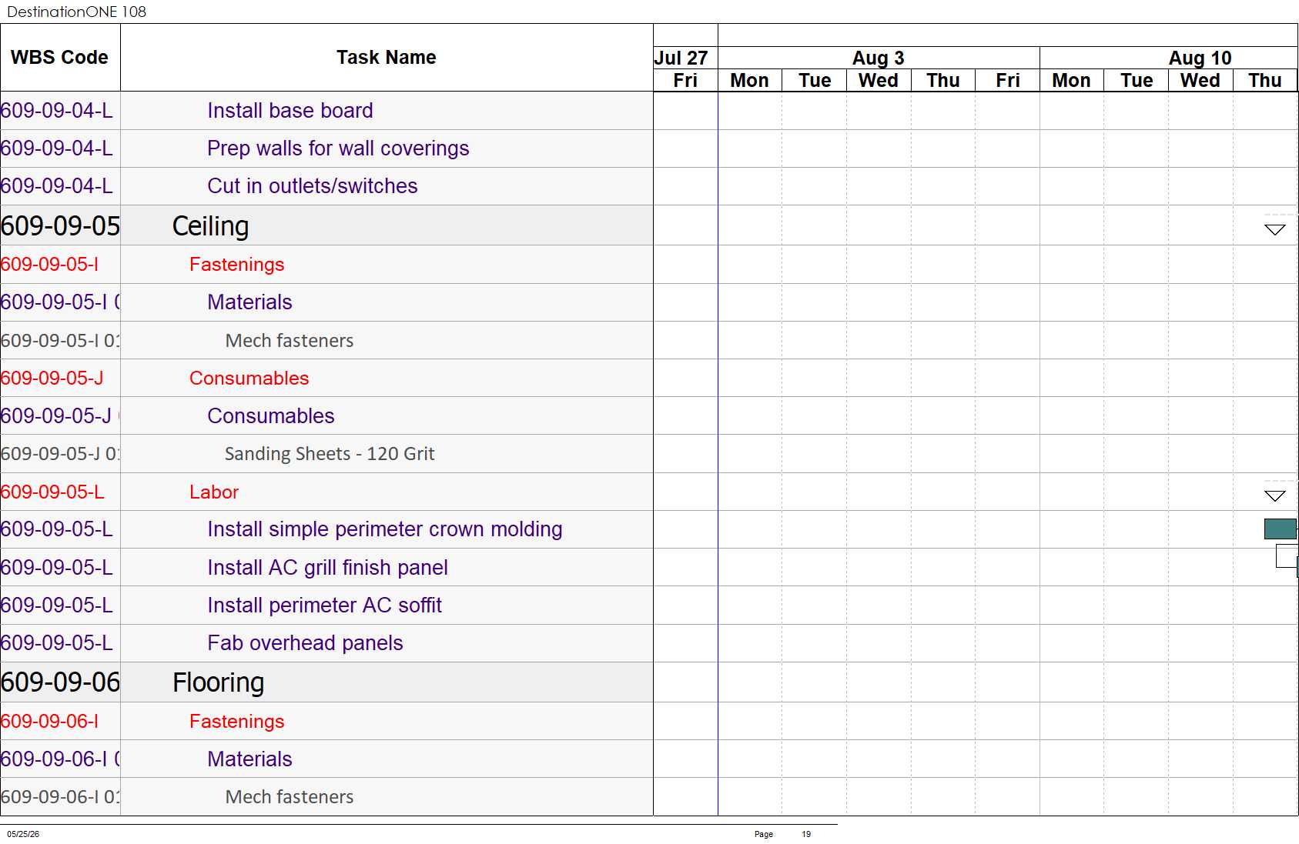
Task: Click the Ceiling summary triangle marker
Action: [x=1275, y=229]
